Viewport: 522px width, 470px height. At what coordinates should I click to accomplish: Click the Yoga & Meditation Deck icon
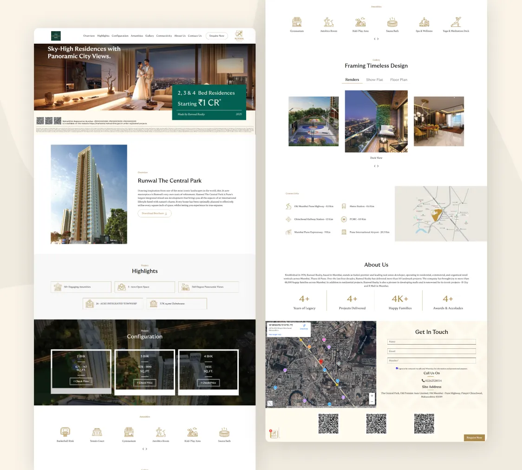[456, 22]
